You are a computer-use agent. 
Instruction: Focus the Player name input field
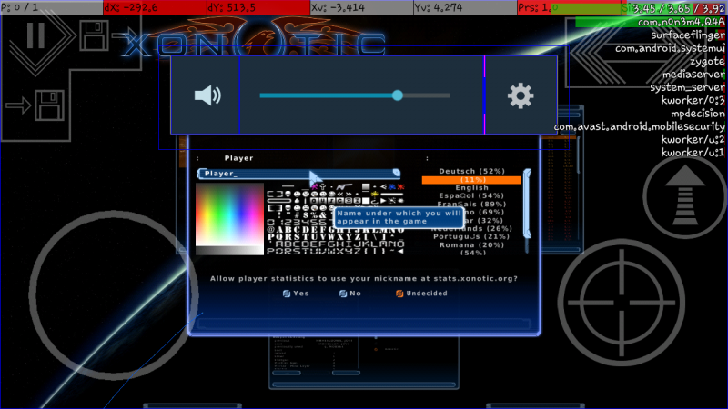click(298, 174)
